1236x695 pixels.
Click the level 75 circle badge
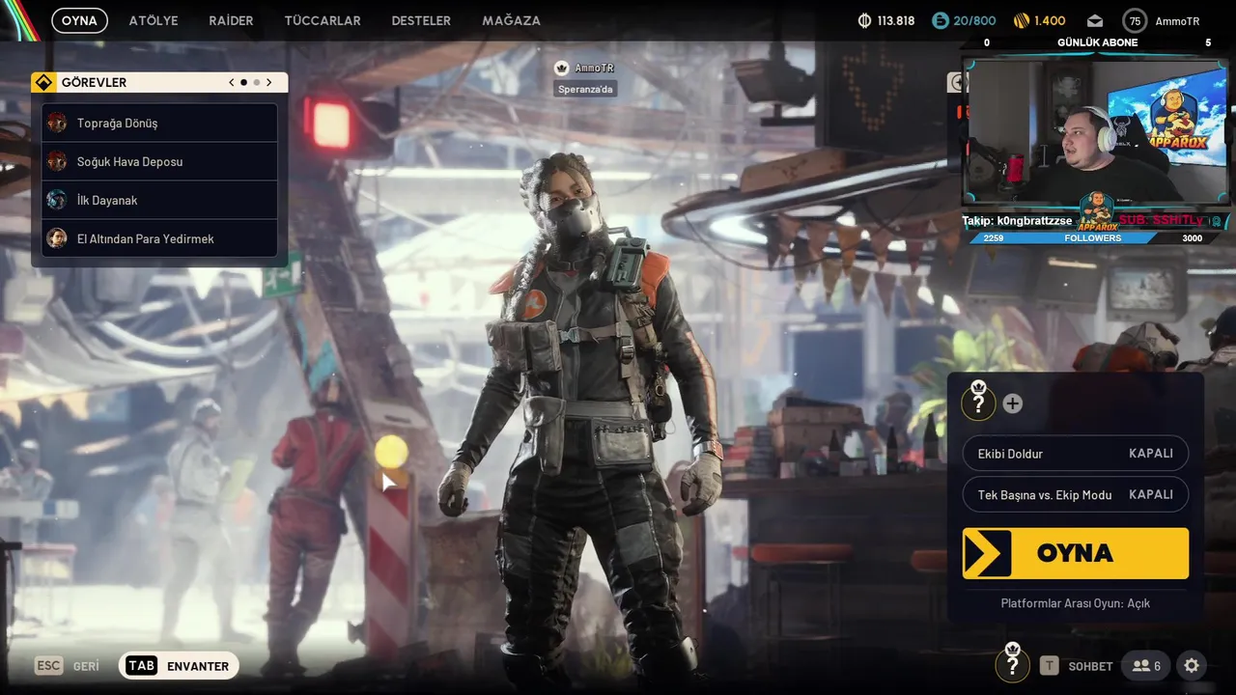click(x=1135, y=21)
